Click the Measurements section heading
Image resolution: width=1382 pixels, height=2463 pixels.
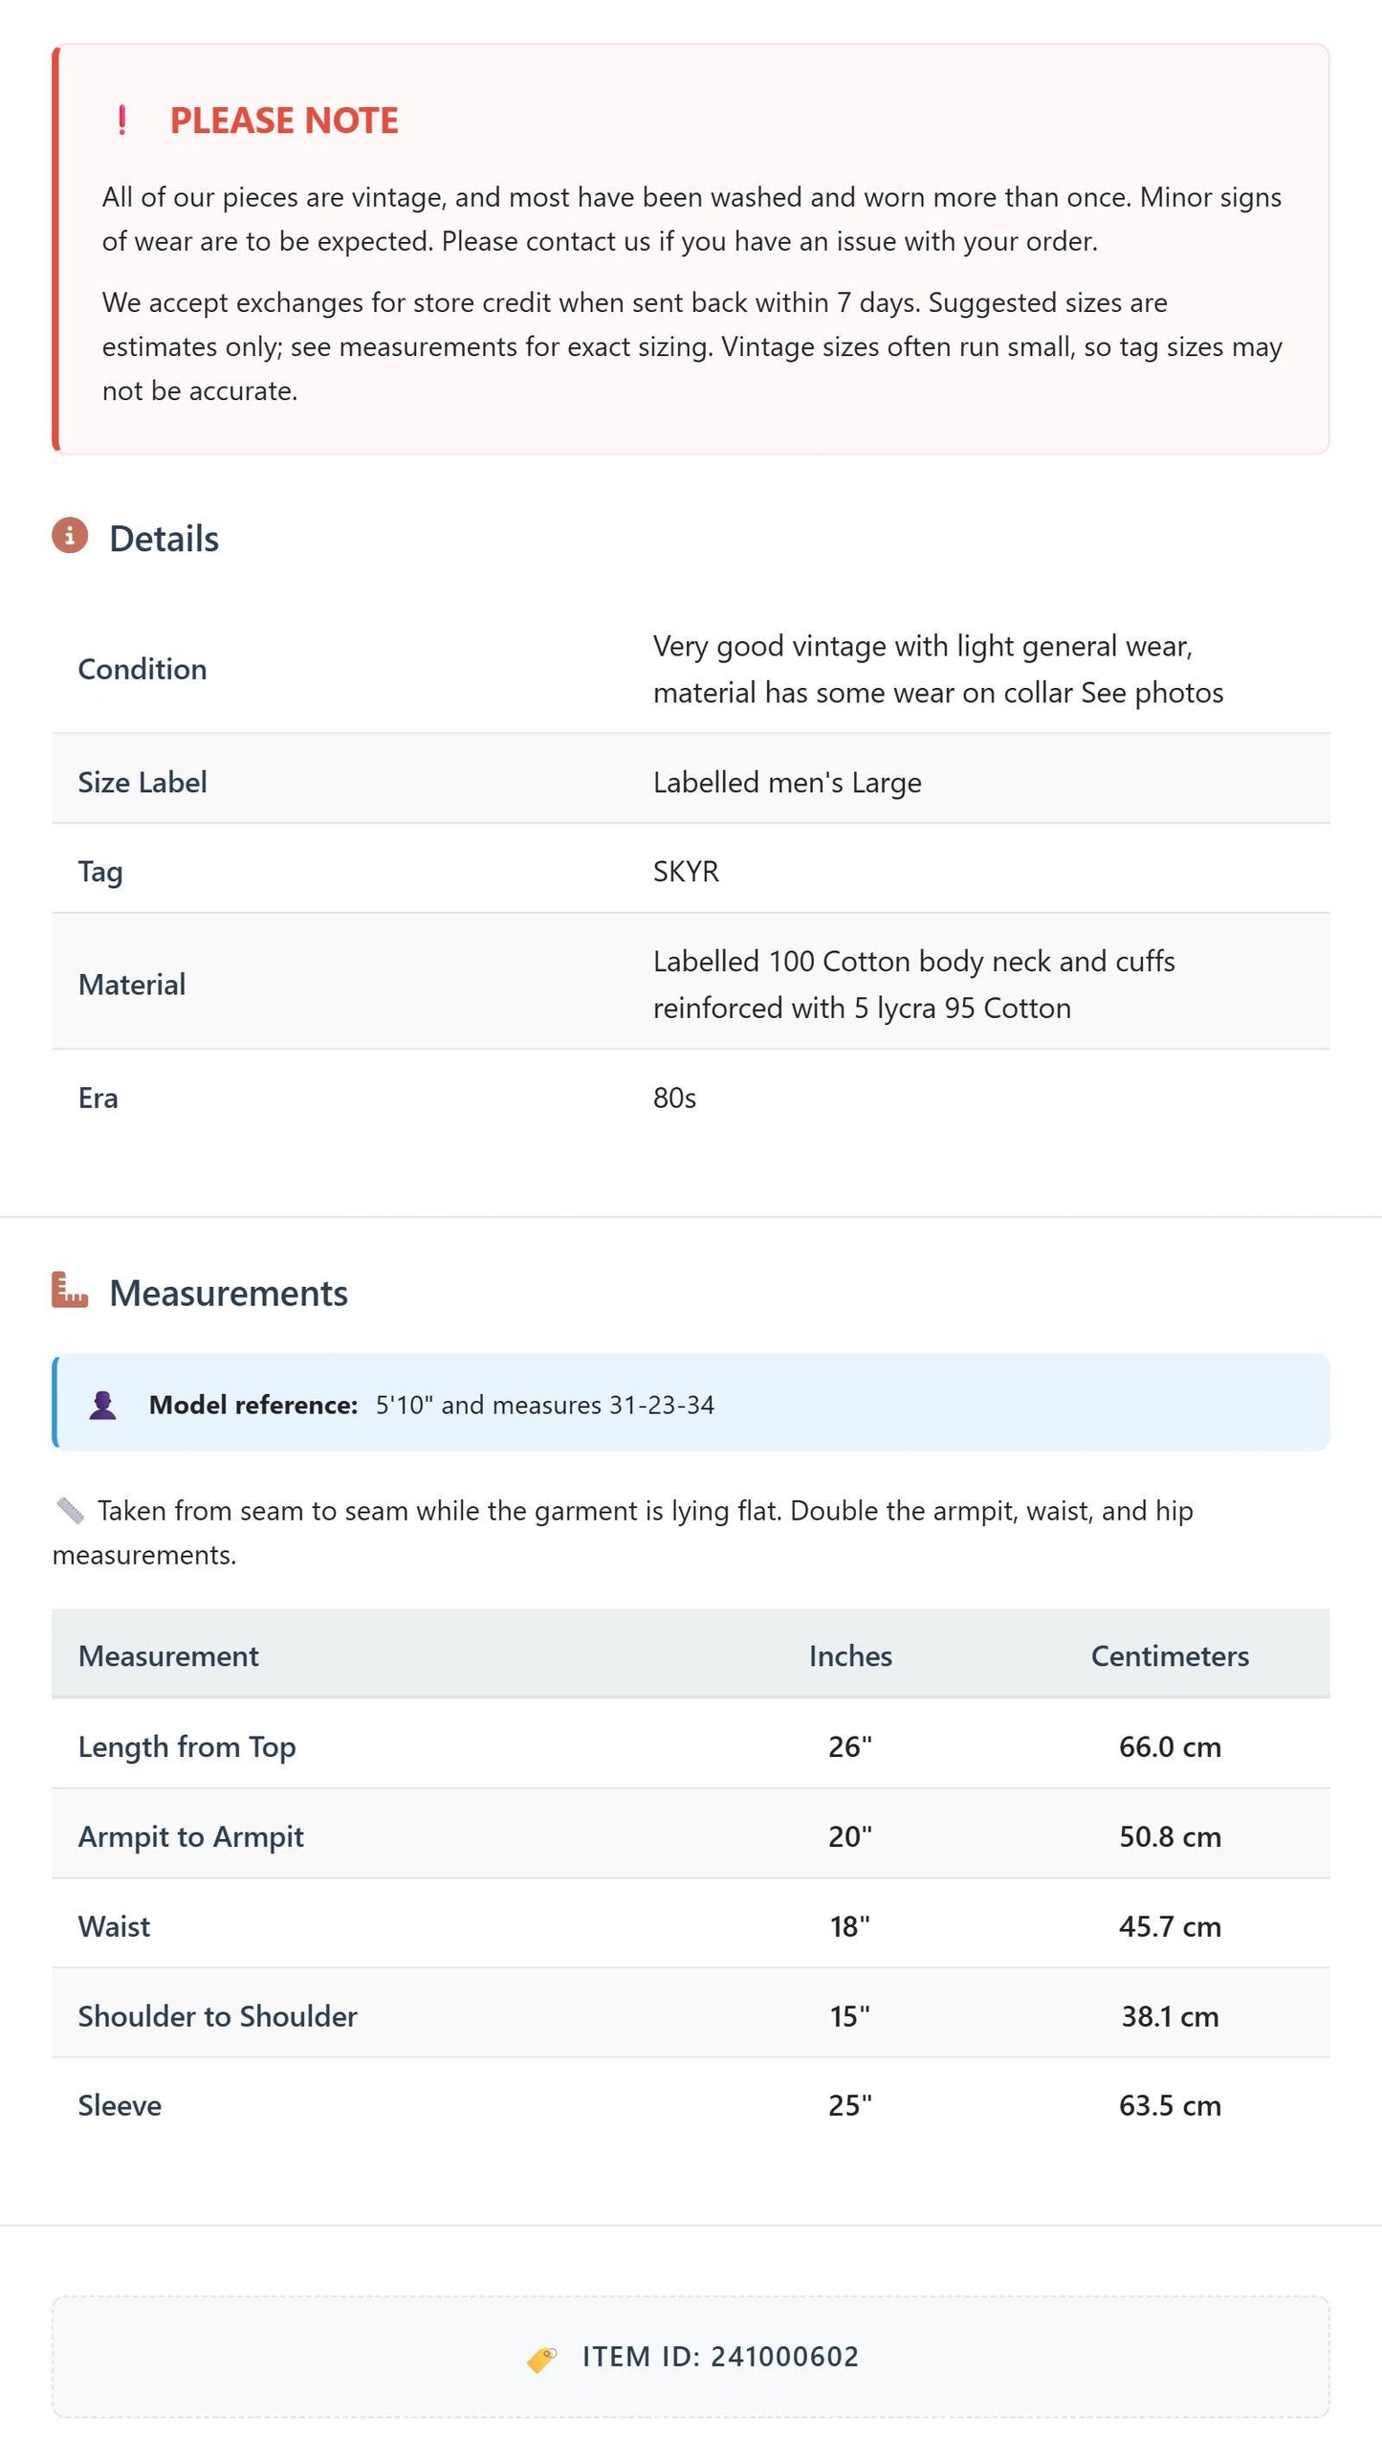pyautogui.click(x=229, y=1293)
